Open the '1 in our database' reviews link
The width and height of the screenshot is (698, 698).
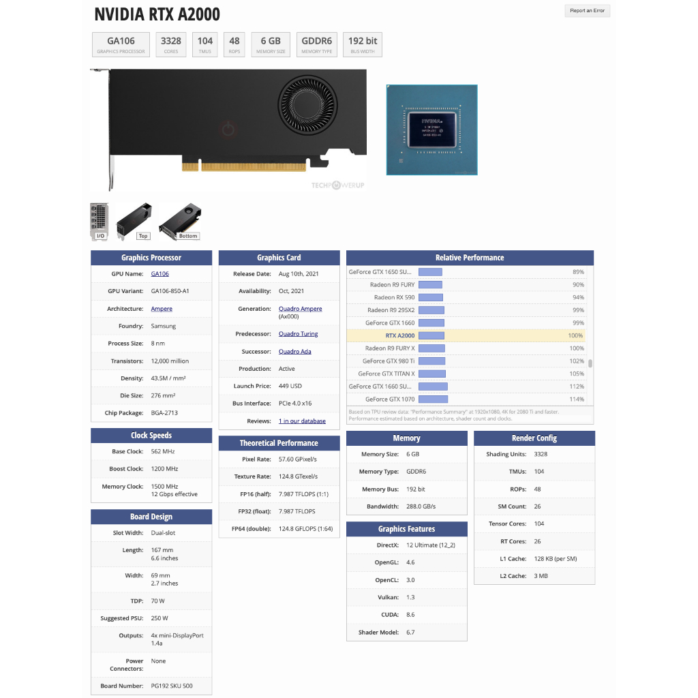[x=302, y=421]
